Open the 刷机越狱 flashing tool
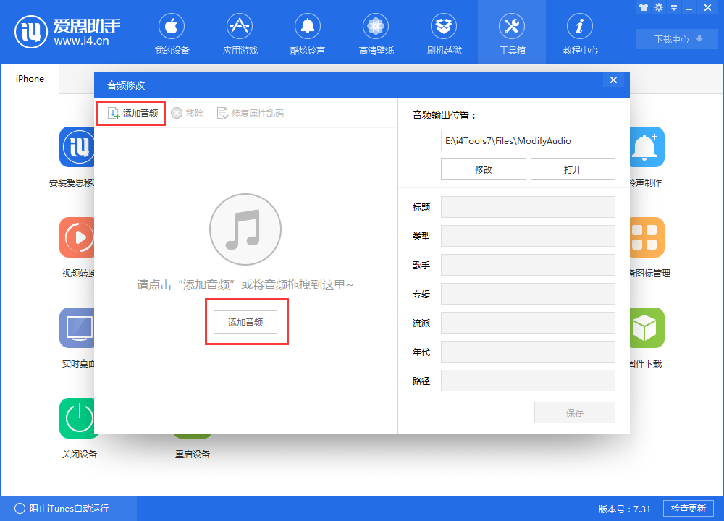The height and width of the screenshot is (521, 724). [444, 33]
